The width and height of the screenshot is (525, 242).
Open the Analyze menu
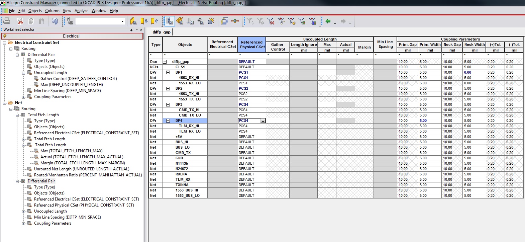(x=81, y=11)
